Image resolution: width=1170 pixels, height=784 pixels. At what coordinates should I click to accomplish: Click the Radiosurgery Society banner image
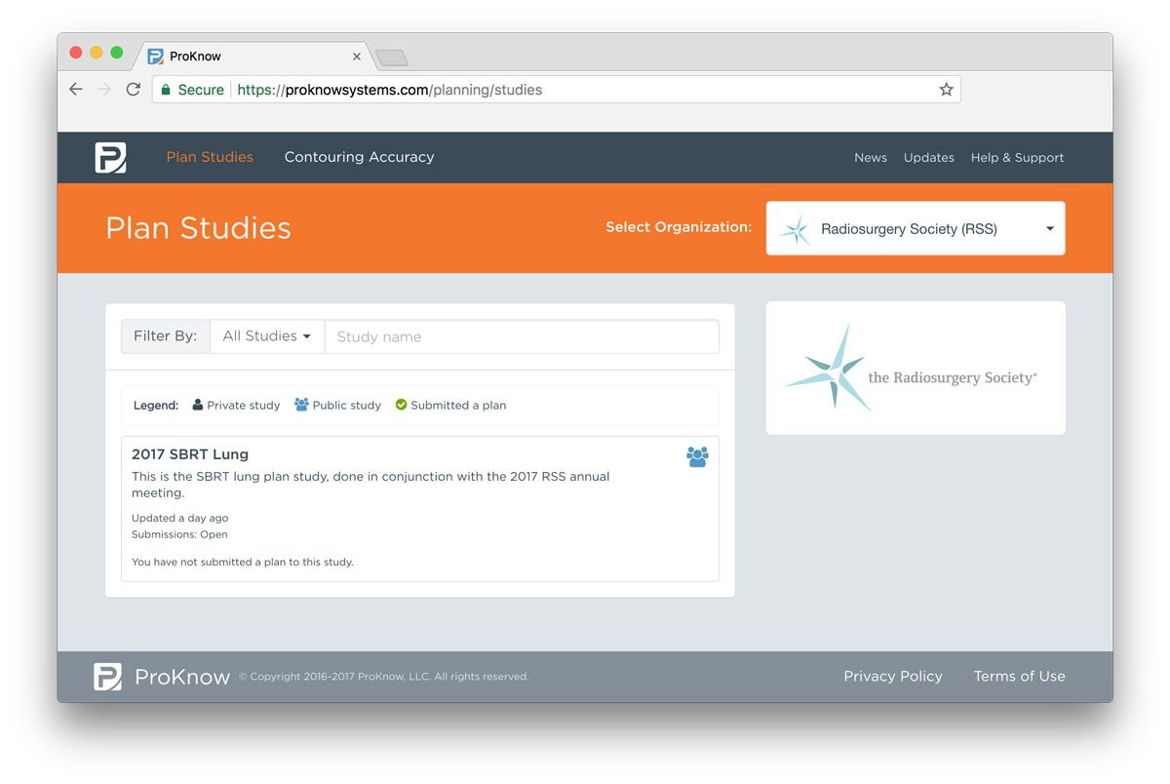point(916,369)
